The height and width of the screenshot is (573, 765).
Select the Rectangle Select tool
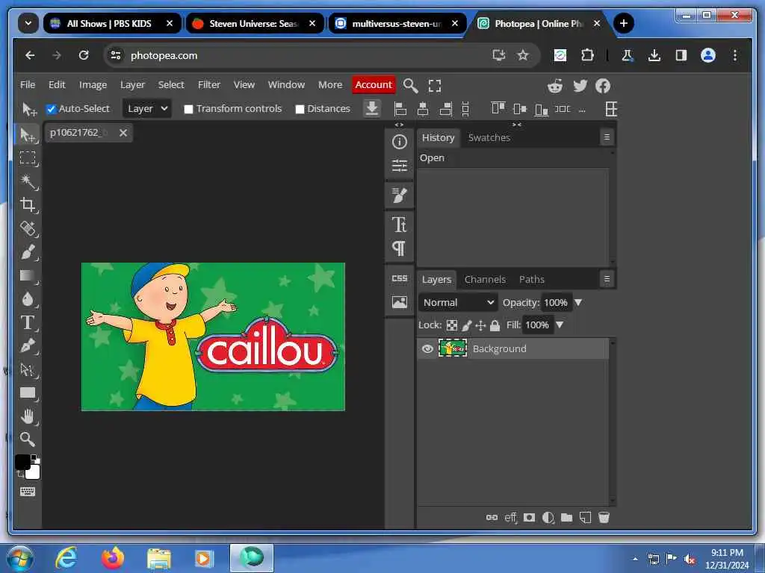tap(28, 158)
